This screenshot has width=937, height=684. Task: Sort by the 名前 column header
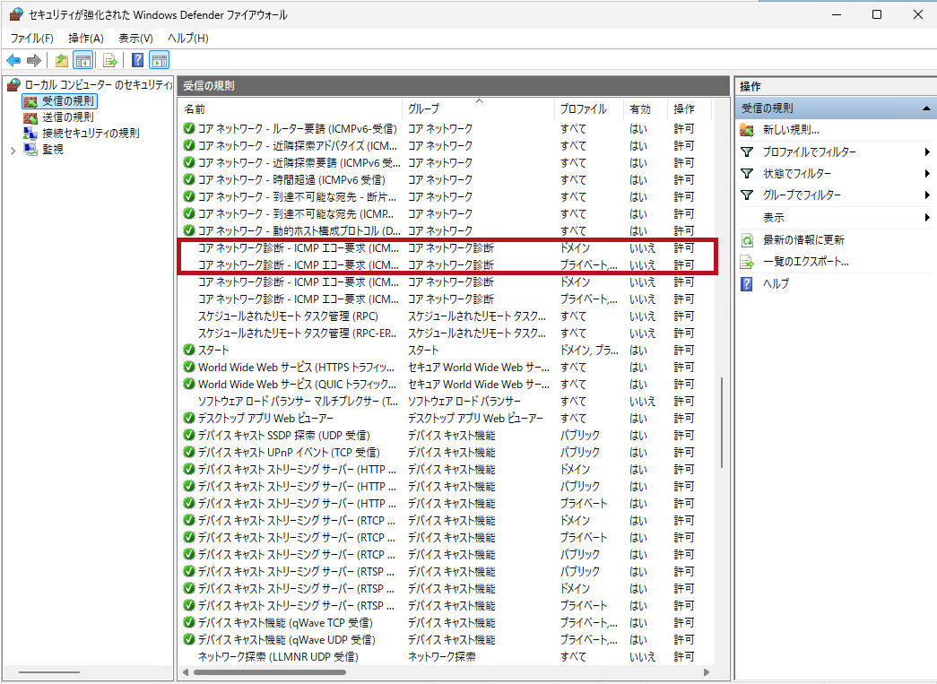pyautogui.click(x=291, y=109)
